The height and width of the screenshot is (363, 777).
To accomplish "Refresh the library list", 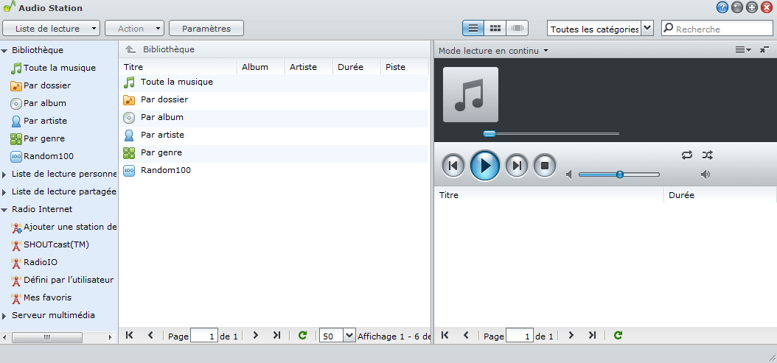I will point(302,335).
